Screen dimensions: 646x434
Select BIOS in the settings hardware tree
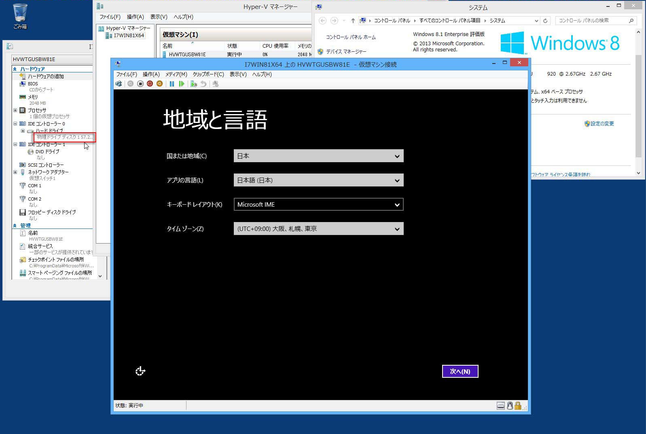click(x=33, y=84)
